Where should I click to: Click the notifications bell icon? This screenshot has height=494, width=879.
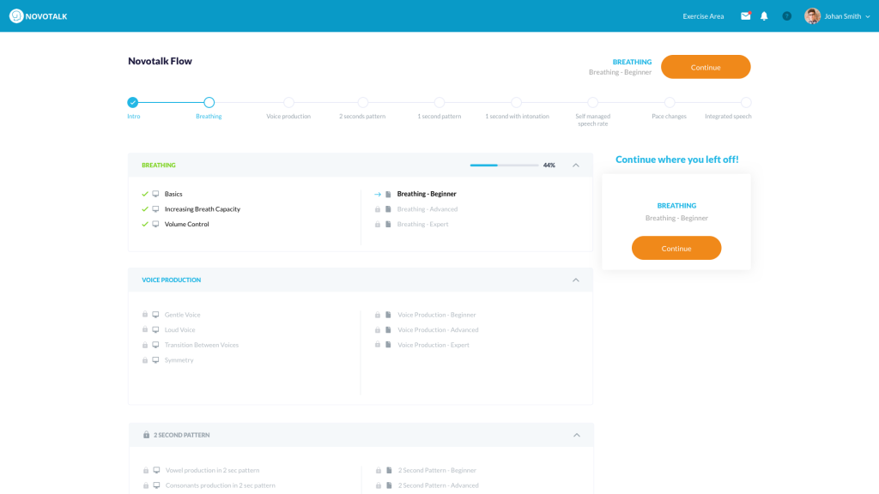[x=764, y=16]
